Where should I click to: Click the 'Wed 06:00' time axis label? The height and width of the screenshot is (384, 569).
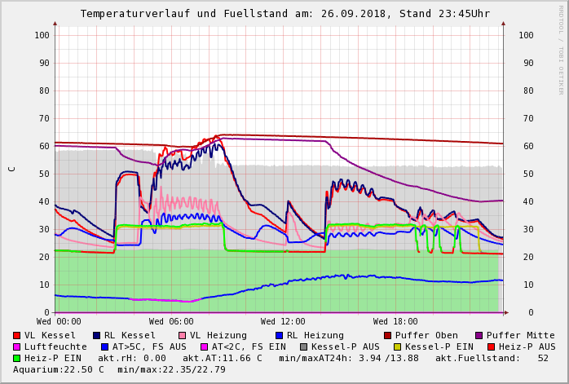click(171, 322)
